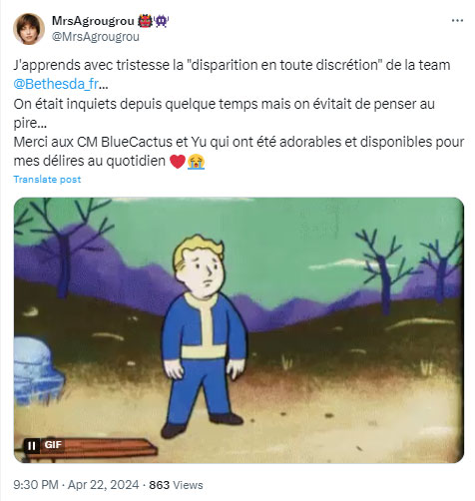Open the Vault Boy GIF media

pyautogui.click(x=238, y=330)
